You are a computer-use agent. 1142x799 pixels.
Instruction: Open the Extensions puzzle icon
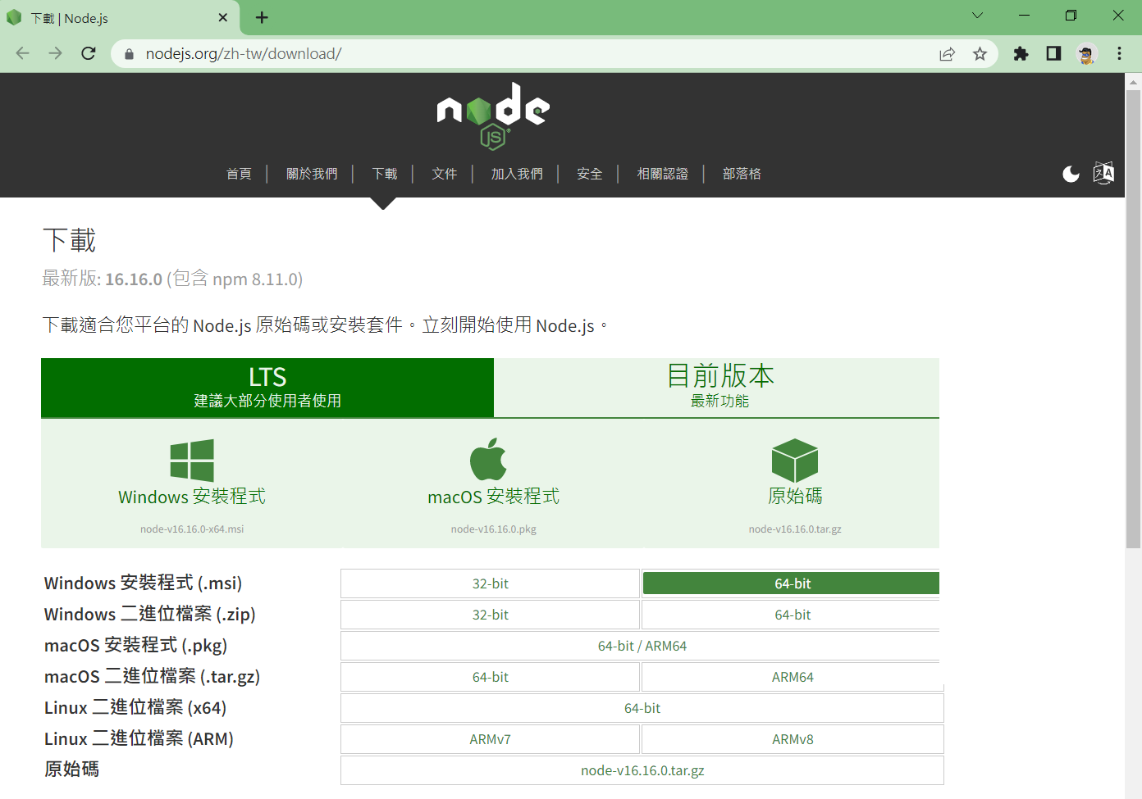coord(1021,54)
